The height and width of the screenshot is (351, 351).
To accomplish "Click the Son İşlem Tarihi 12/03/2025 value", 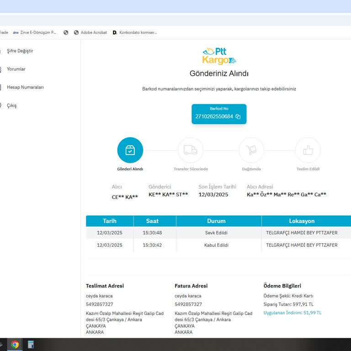I will 213,195.
